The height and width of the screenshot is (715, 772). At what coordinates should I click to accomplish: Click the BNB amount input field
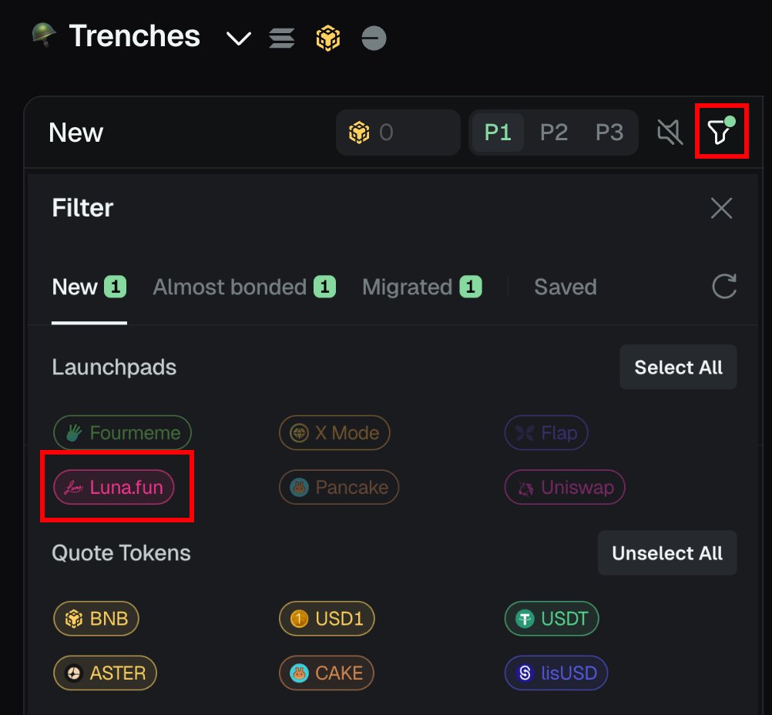pos(412,133)
